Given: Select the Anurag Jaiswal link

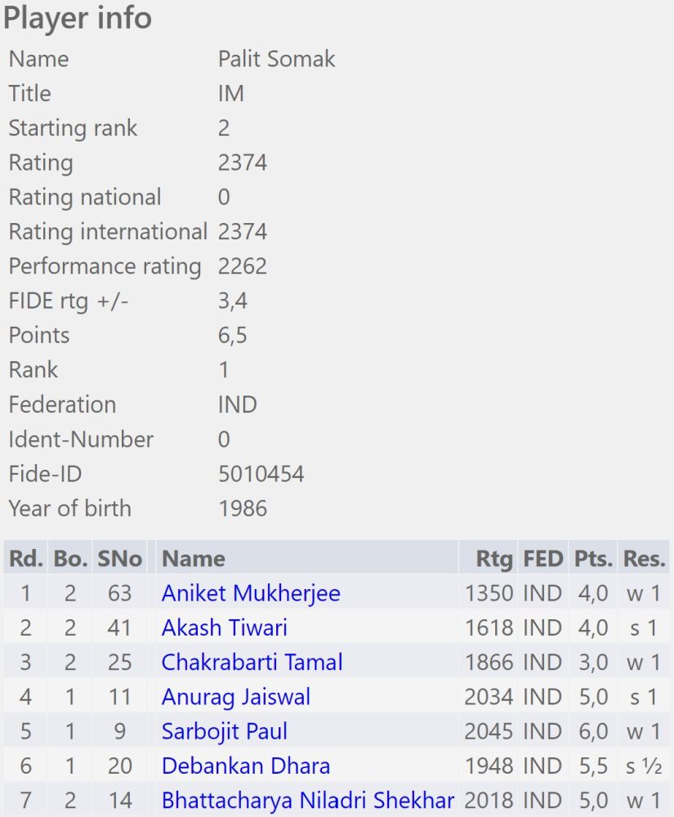Looking at the screenshot, I should [x=236, y=697].
